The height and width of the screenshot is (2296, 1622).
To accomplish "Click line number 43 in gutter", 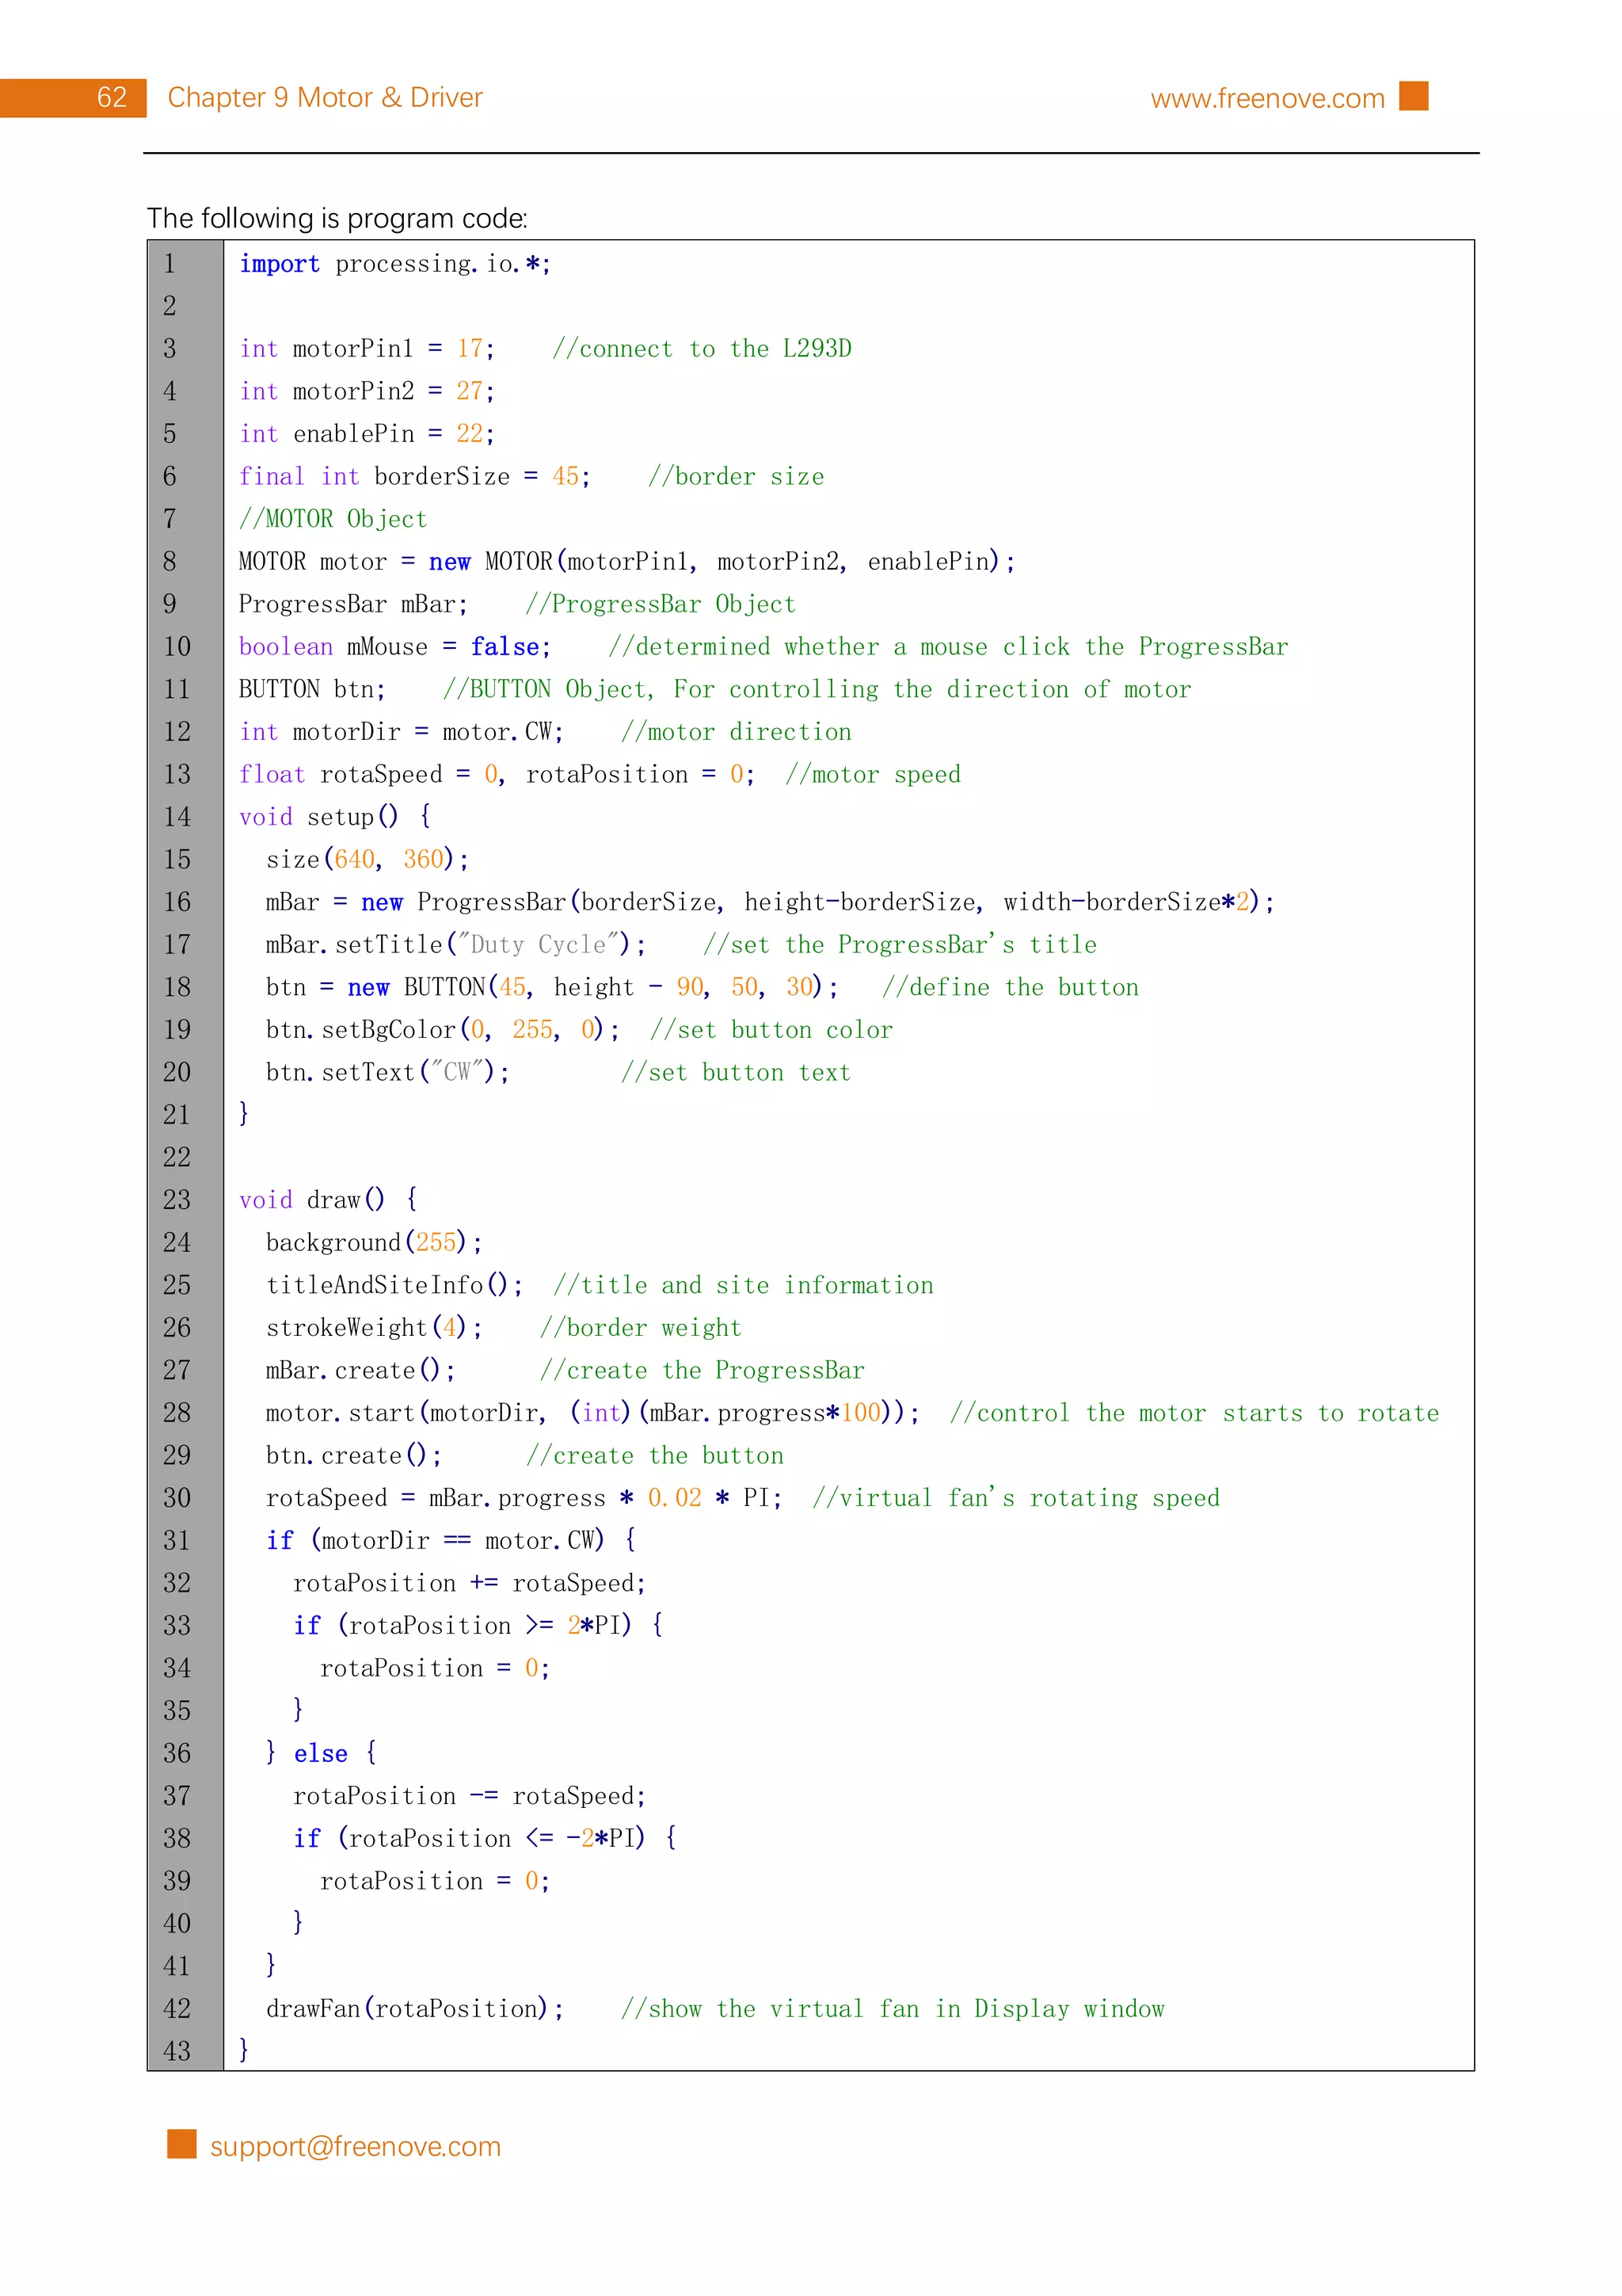I will pos(177,2052).
